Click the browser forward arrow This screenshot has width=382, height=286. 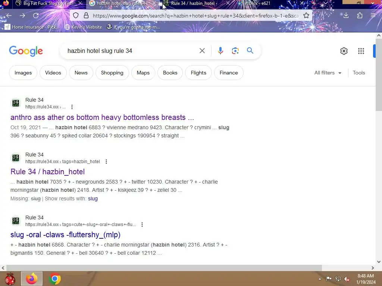click(x=22, y=16)
